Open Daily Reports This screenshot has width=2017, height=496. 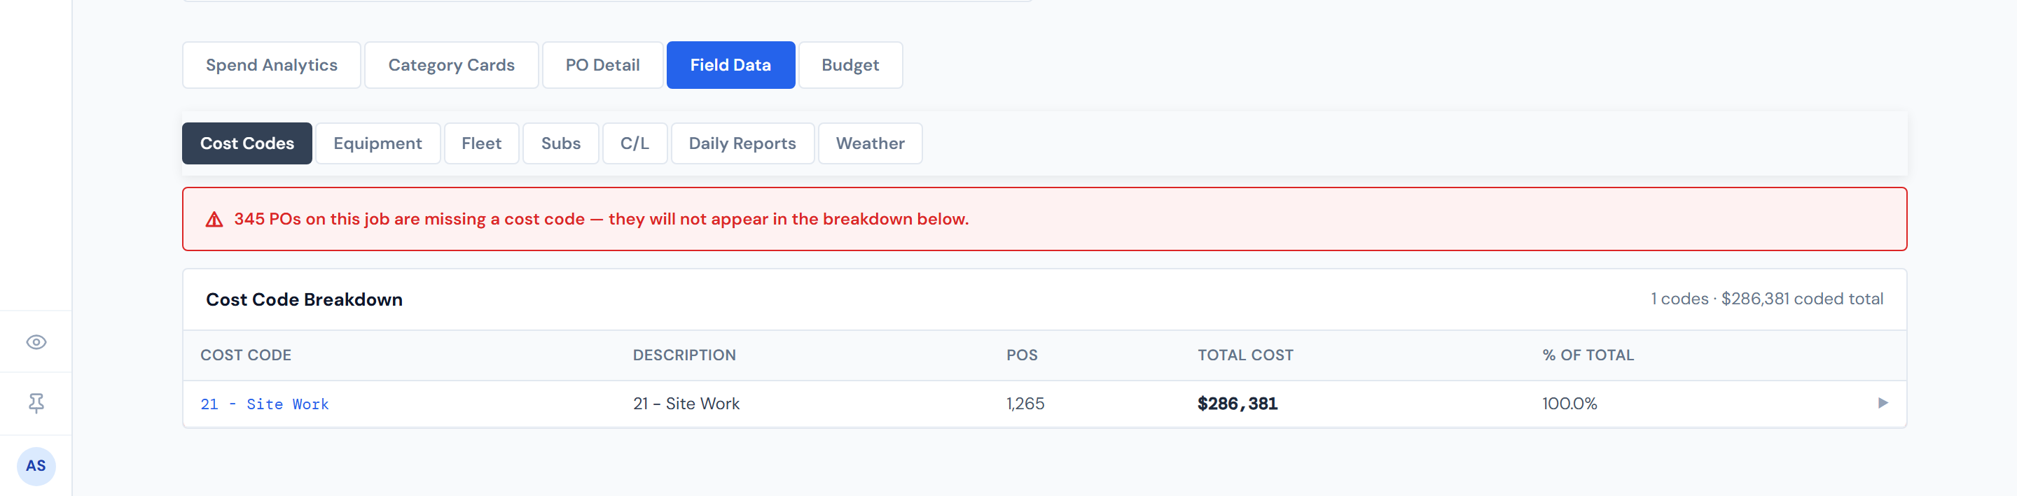tap(742, 143)
